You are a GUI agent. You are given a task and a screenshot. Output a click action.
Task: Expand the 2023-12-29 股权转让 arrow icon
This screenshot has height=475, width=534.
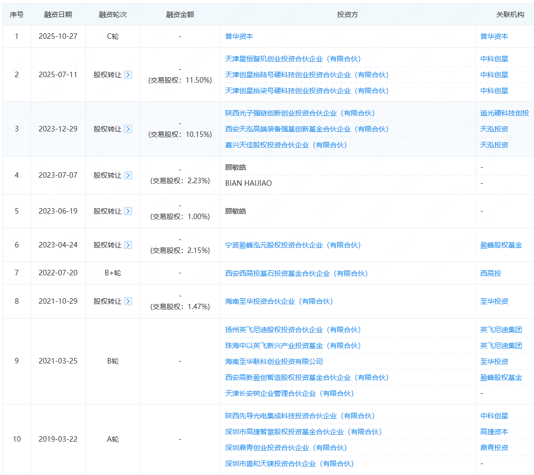click(128, 129)
